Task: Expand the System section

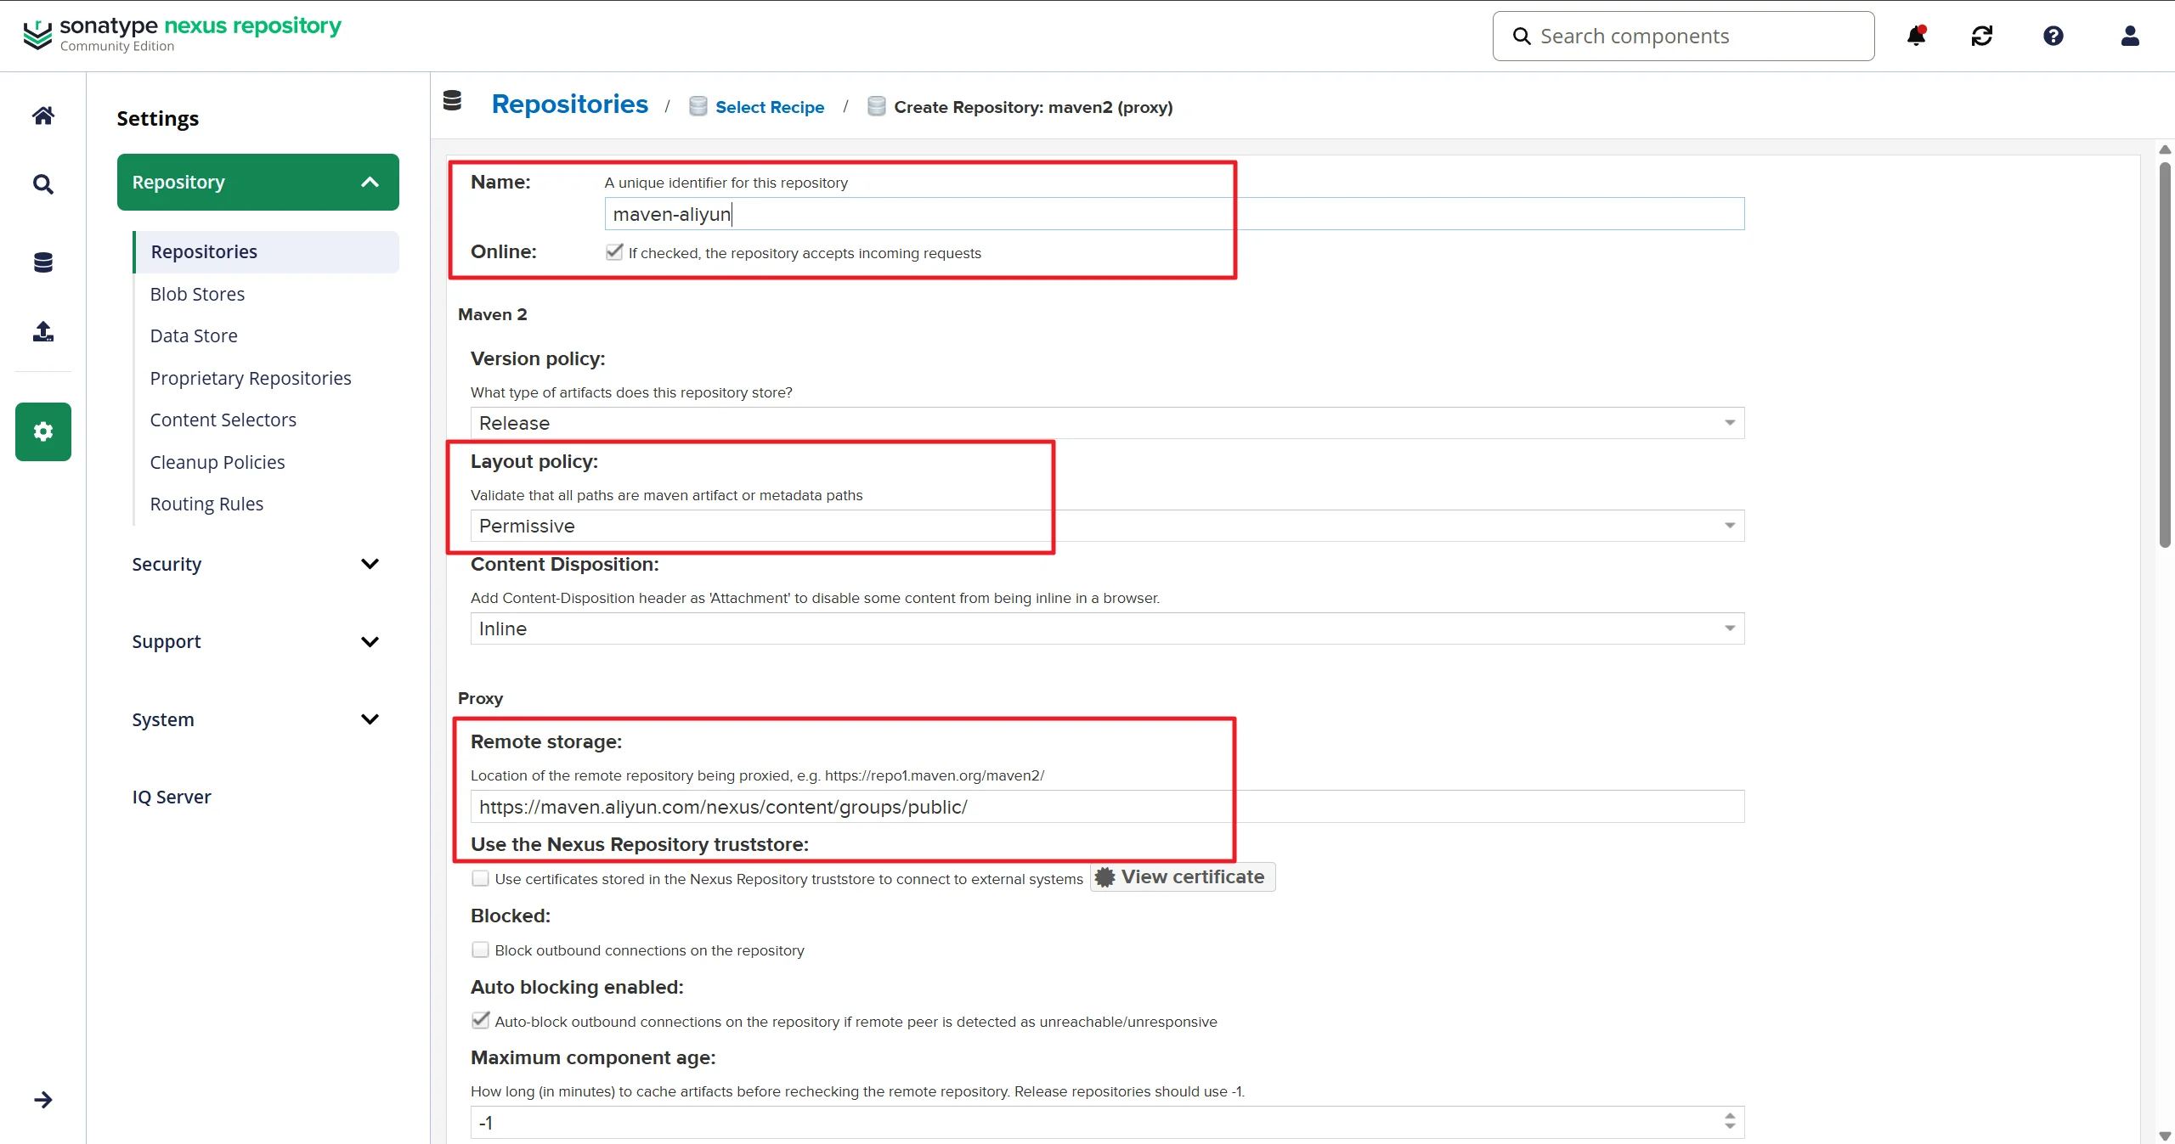Action: (258, 719)
